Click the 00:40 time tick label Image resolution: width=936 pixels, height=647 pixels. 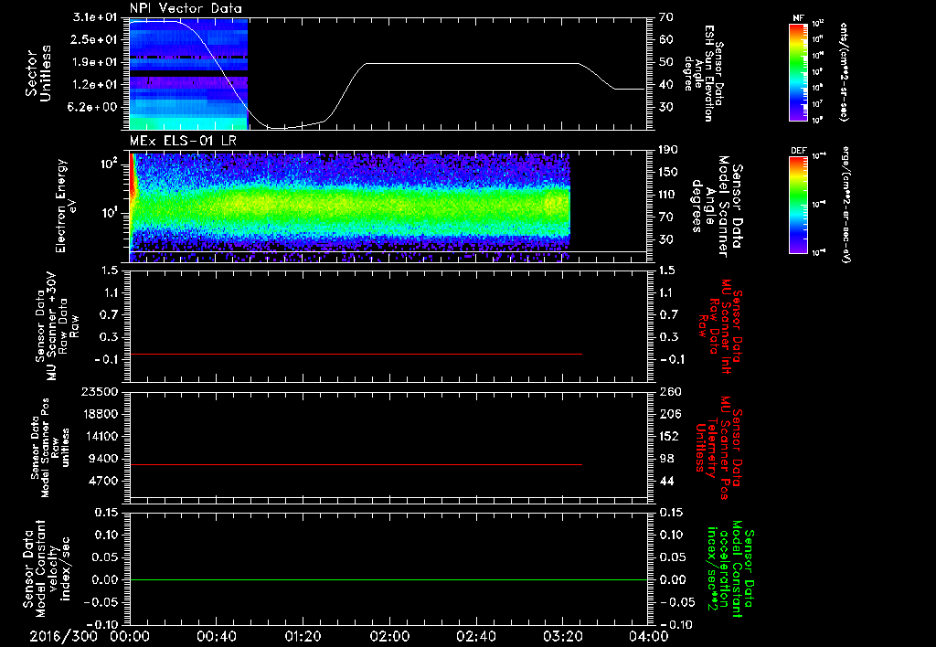pyautogui.click(x=216, y=636)
